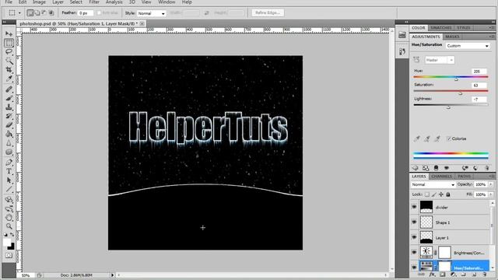Open the Opacity slider arrow
The height and width of the screenshot is (280, 498).
(x=491, y=184)
